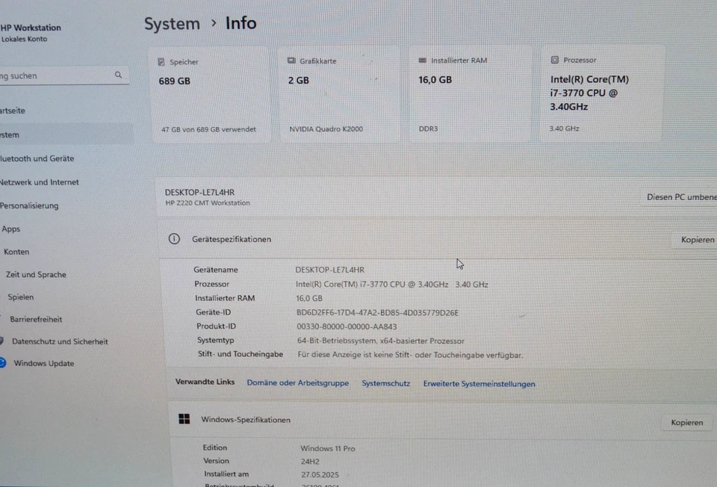The height and width of the screenshot is (487, 717).
Task: Click the search magnifier in the search box
Action: click(117, 75)
